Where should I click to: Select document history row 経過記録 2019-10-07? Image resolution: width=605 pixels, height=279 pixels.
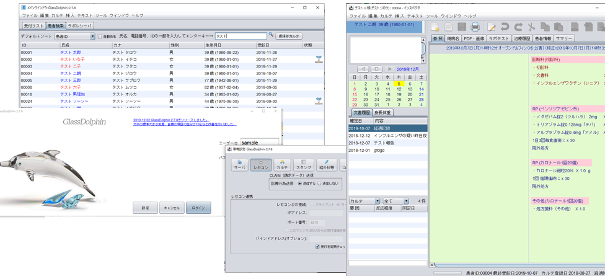click(387, 128)
